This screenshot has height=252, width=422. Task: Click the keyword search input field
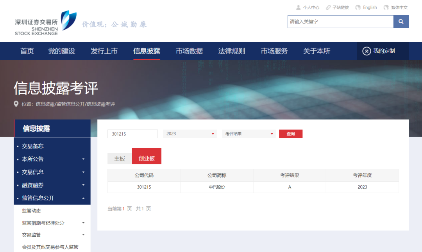[340, 21]
